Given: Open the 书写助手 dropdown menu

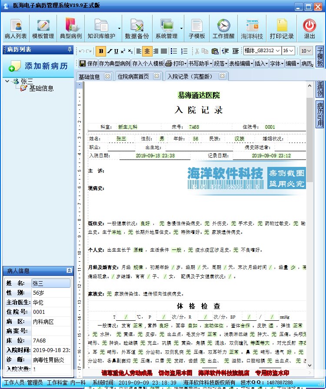Looking at the screenshot, I should 200,64.
